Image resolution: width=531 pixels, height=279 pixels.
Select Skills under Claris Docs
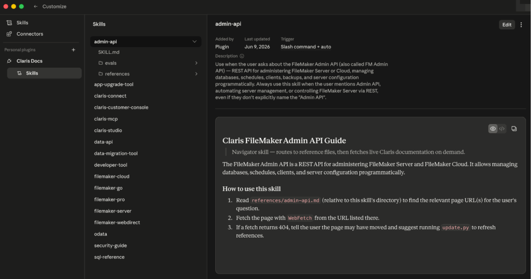[45, 73]
